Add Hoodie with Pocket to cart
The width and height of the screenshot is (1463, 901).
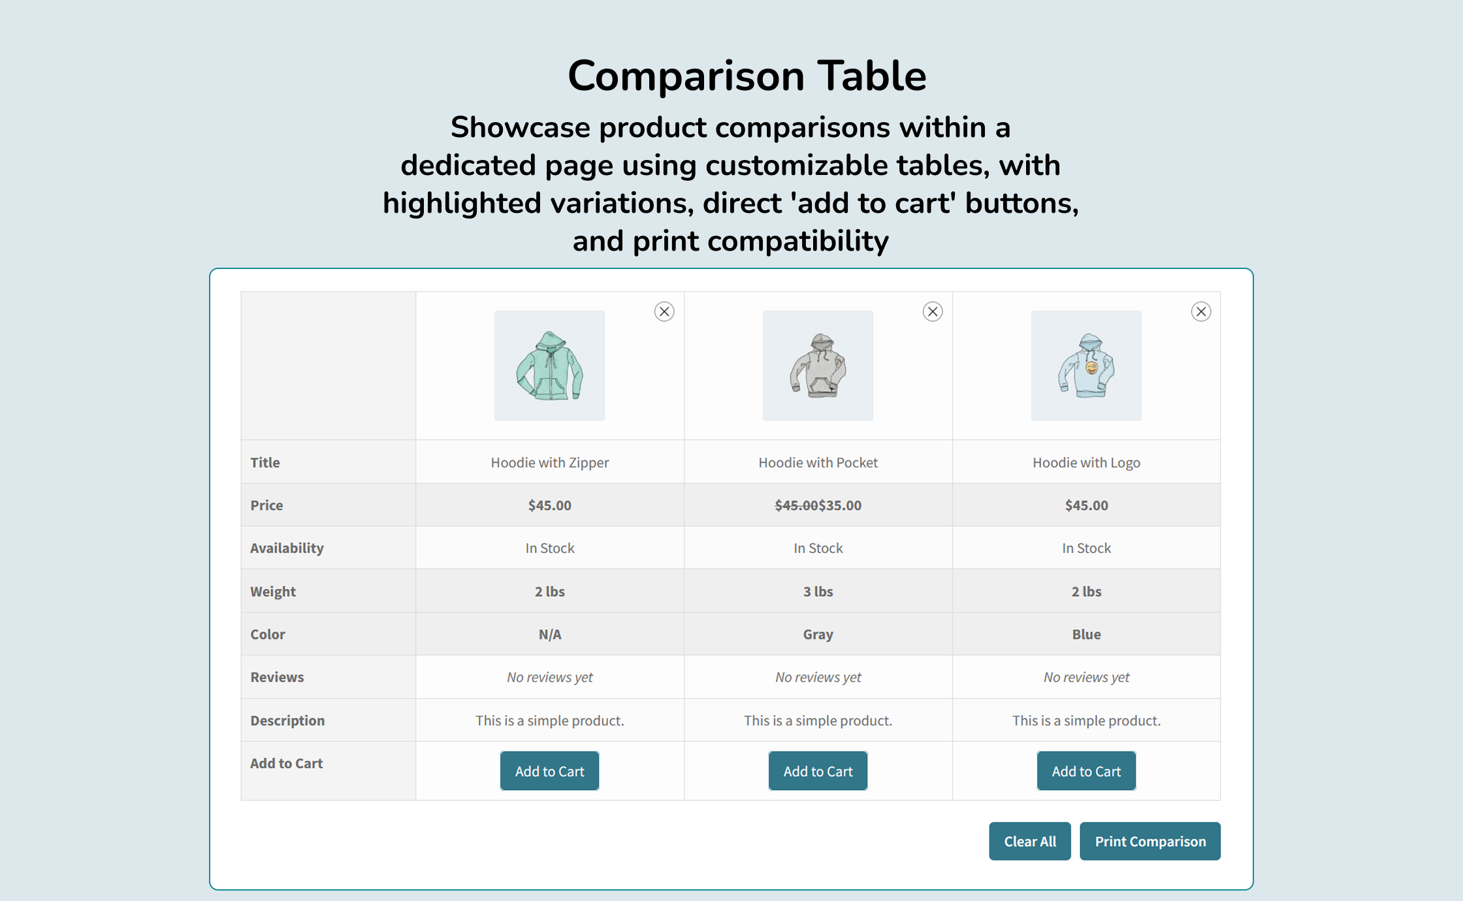[x=818, y=771]
